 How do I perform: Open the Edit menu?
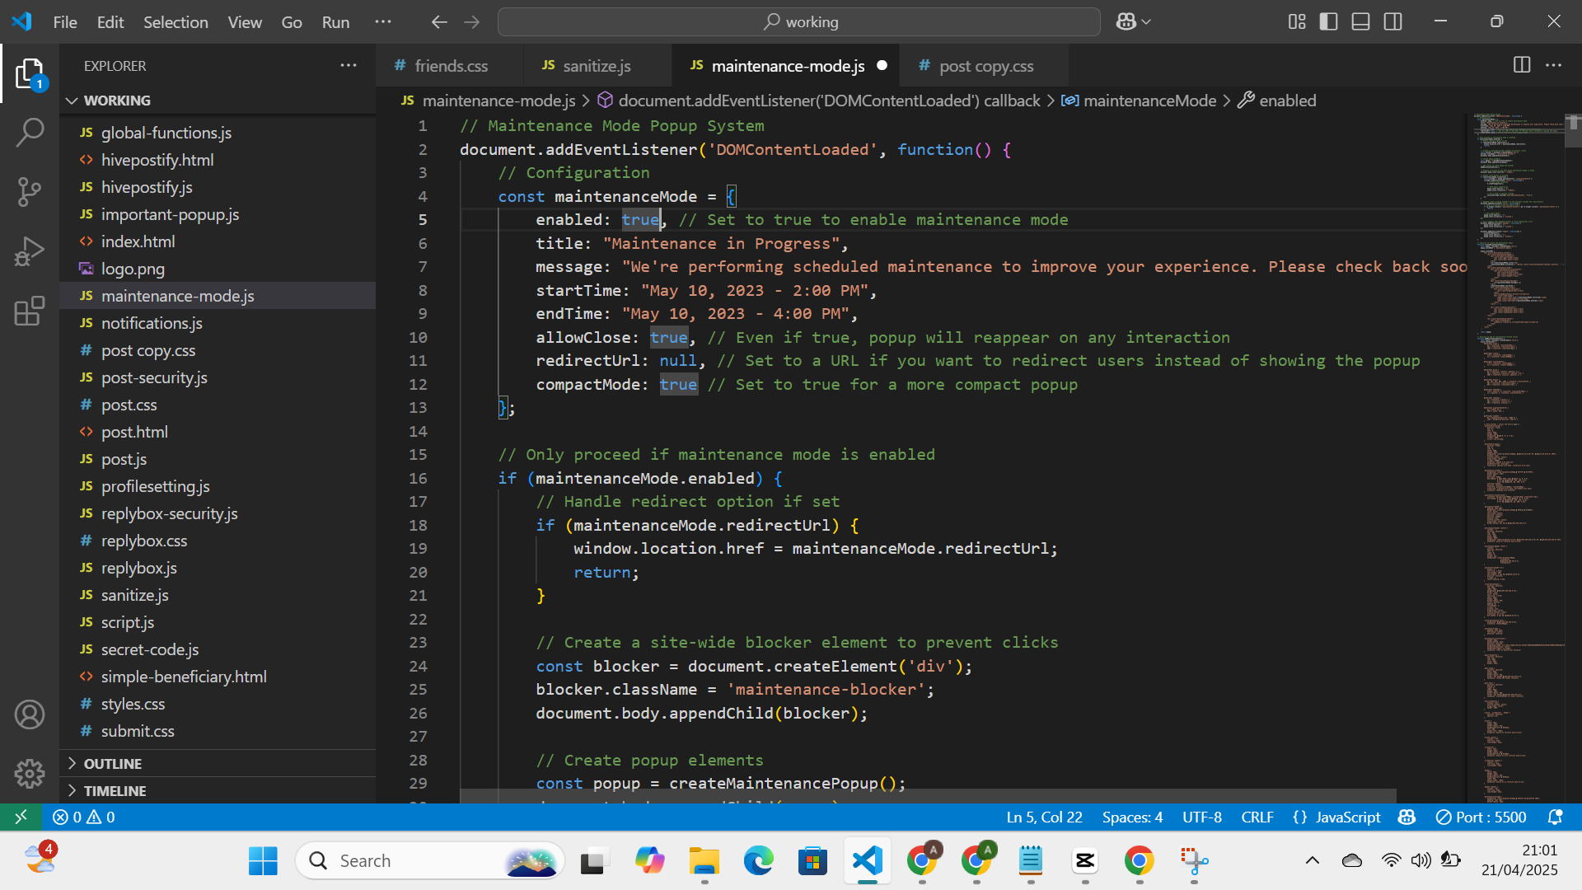(x=110, y=22)
